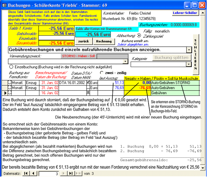The height and width of the screenshot is (177, 207).
Task: Select the Abbuchung radio button
Action: (139, 35)
